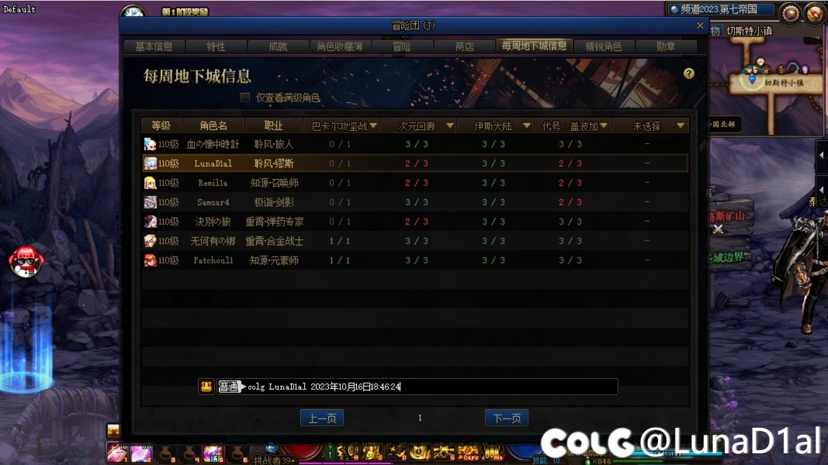The width and height of the screenshot is (828, 465).
Task: Switch to the 精锐角色 tab
Action: coord(603,46)
